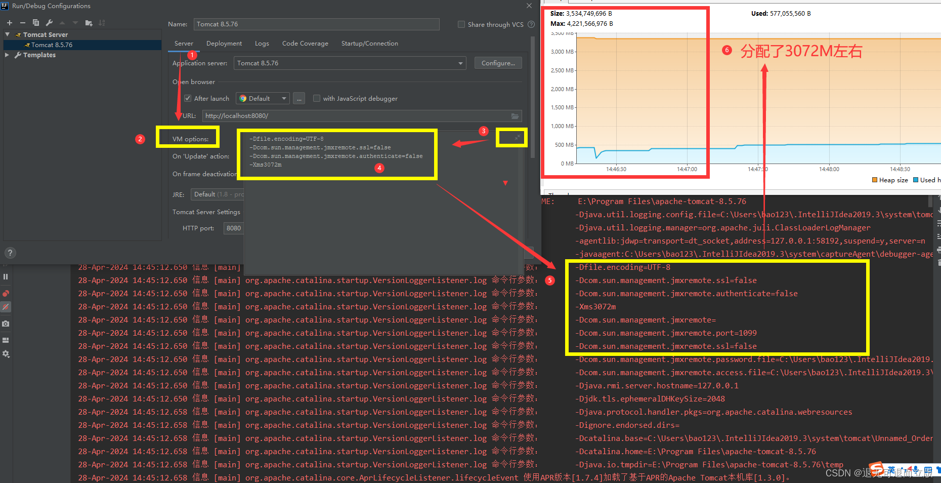Click the HTTP port field showing 8080
This screenshot has width=941, height=483.
pos(234,228)
